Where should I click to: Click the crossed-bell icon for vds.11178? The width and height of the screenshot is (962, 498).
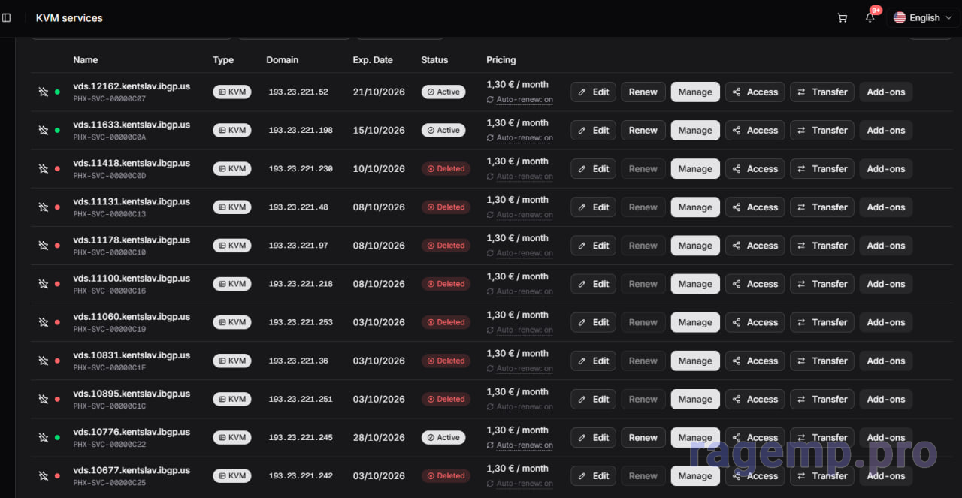(x=44, y=246)
